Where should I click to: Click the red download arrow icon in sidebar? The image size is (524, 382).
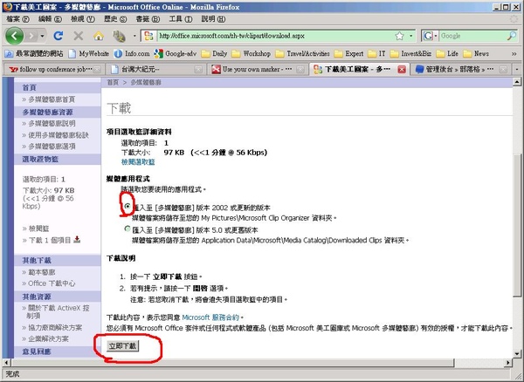click(x=77, y=239)
